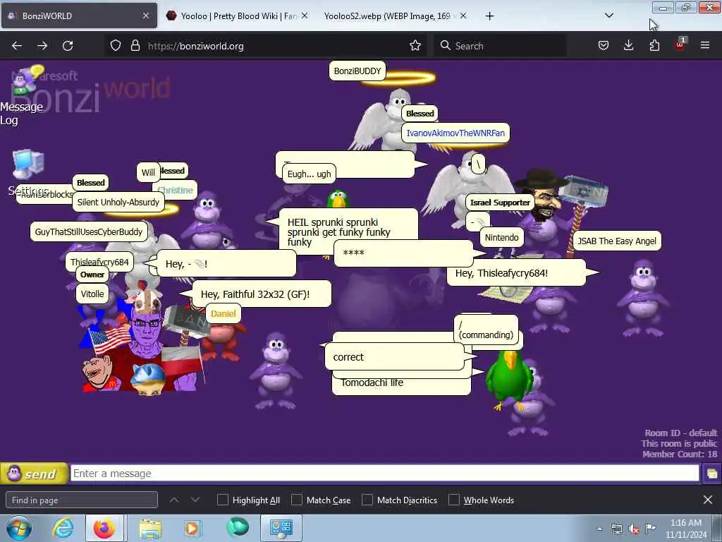Switch to the BonziWORLD tab

79,16
